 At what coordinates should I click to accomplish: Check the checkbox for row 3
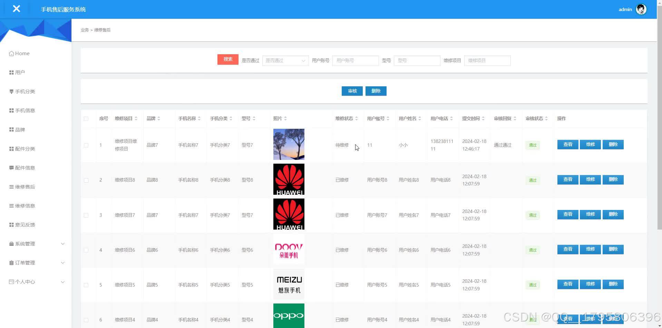86,215
